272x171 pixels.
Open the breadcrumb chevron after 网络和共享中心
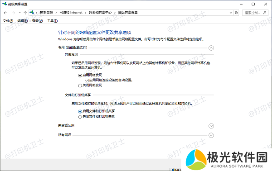(x=115, y=13)
